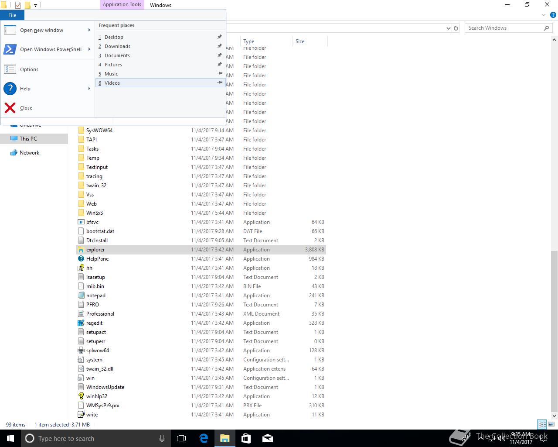
Task: Click the HelpPane file icon
Action: pos(81,259)
